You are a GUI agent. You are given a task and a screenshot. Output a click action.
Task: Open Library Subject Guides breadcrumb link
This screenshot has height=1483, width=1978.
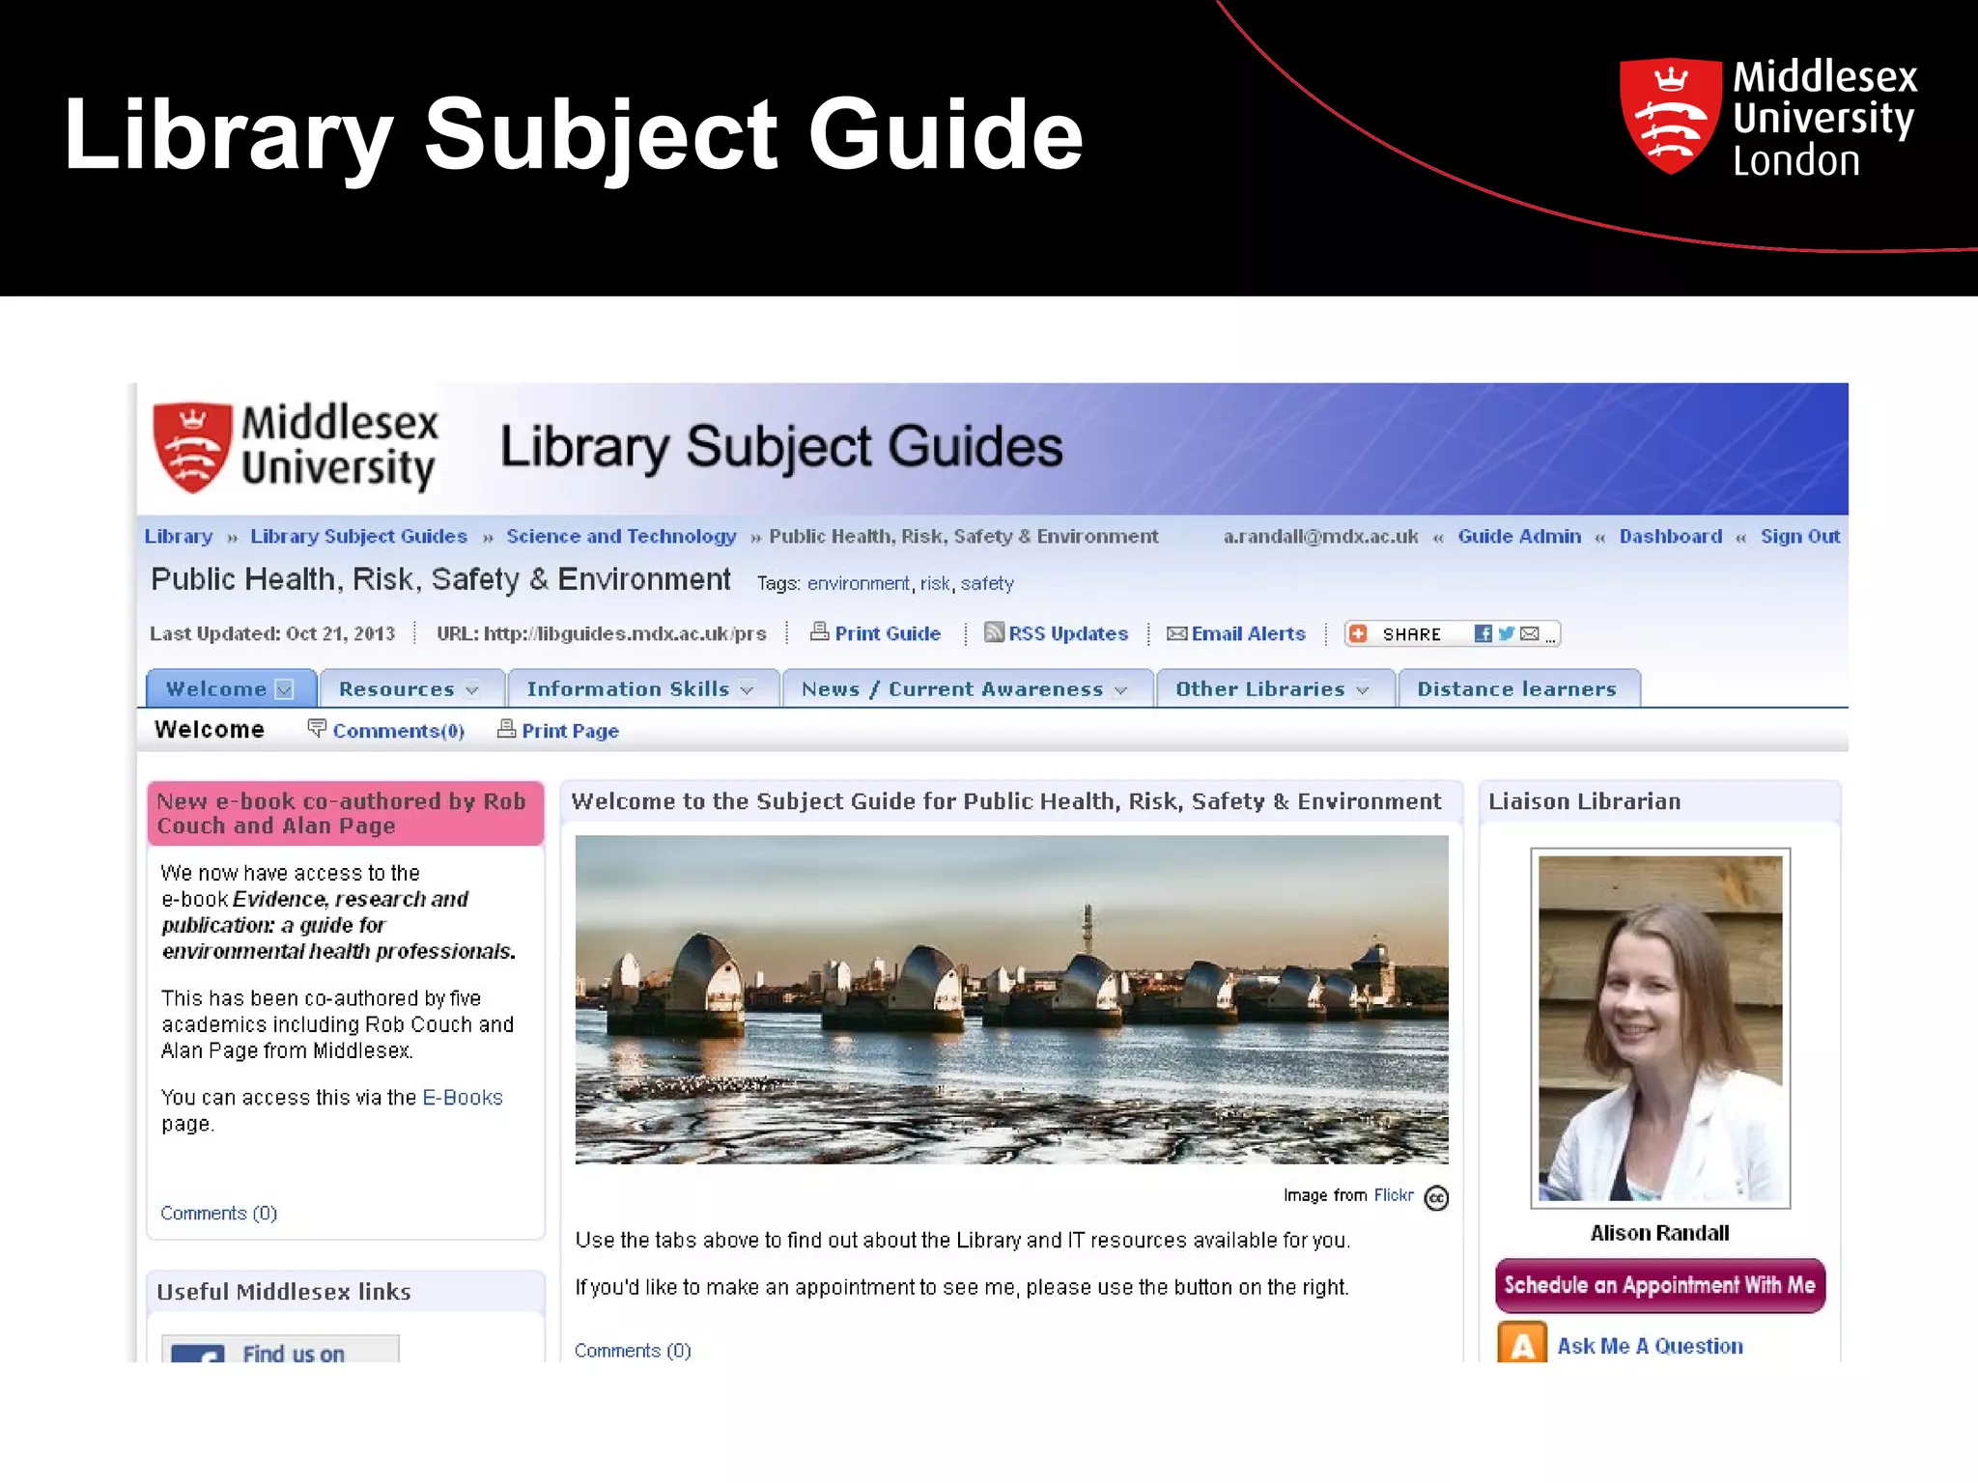(x=358, y=536)
